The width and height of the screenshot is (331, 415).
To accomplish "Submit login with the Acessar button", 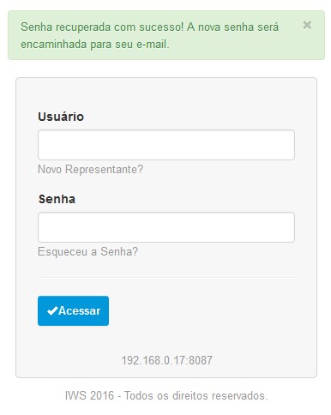I will coord(73,310).
